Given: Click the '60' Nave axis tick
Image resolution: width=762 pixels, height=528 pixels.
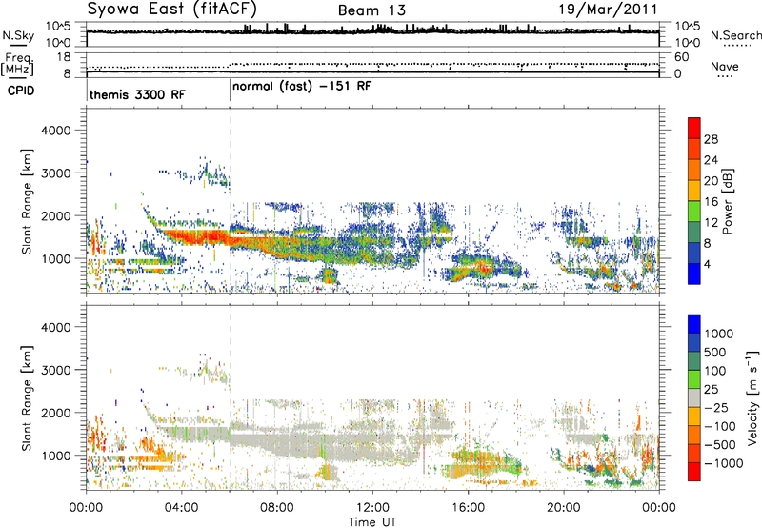Looking at the screenshot, I should 681,57.
